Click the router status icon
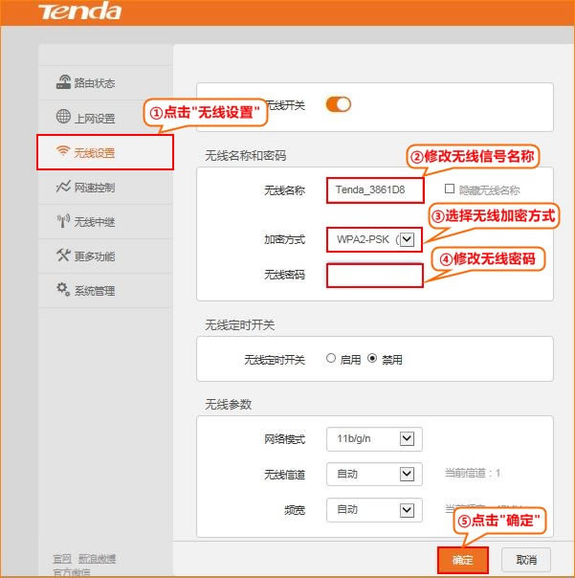The width and height of the screenshot is (575, 578). coord(63,82)
